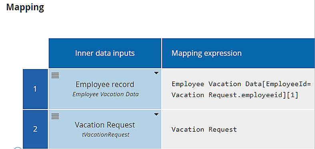Click the Inner data inputs column header
This screenshot has width=315, height=149.
point(105,53)
